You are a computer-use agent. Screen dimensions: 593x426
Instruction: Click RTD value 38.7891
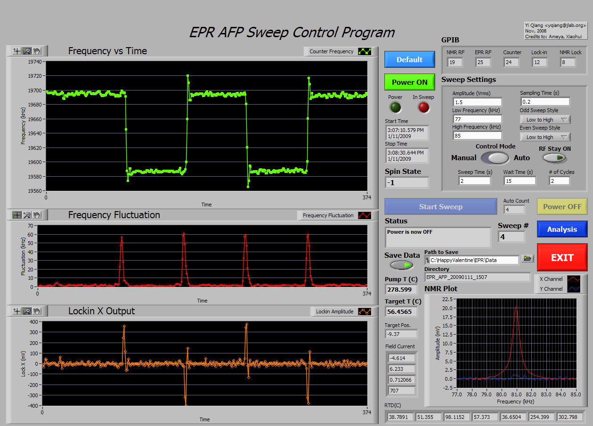(400, 417)
